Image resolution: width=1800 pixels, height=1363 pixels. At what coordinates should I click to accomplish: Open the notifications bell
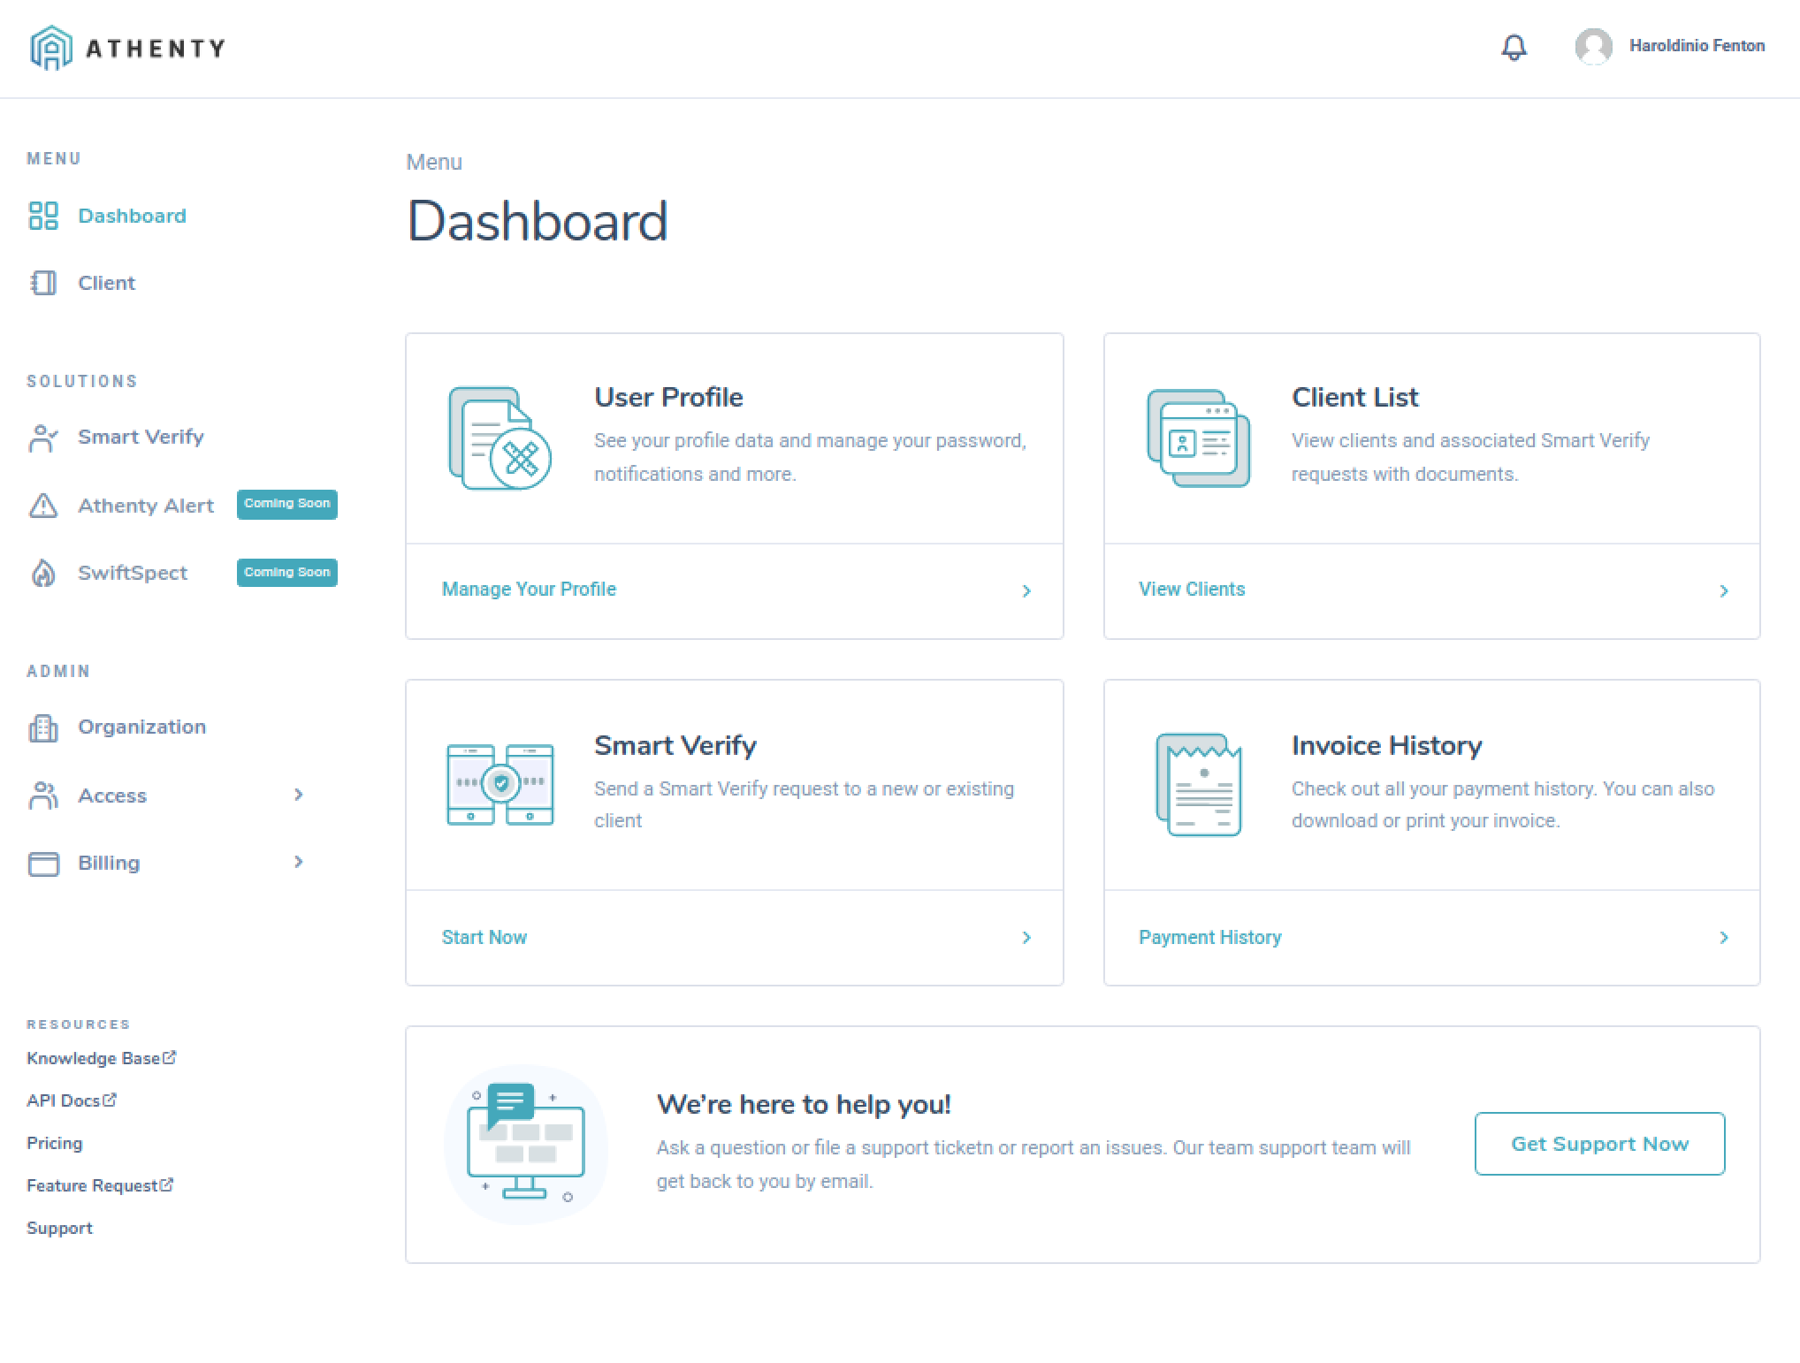pyautogui.click(x=1514, y=49)
